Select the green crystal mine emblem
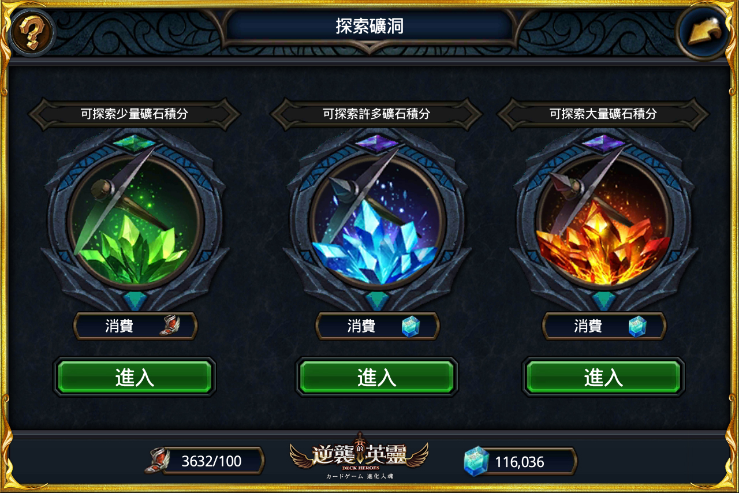Viewport: 739px width, 493px height. coord(135,221)
